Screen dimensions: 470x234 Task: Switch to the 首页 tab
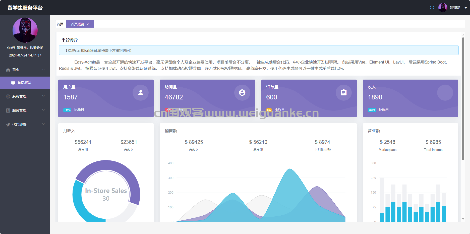pyautogui.click(x=60, y=24)
